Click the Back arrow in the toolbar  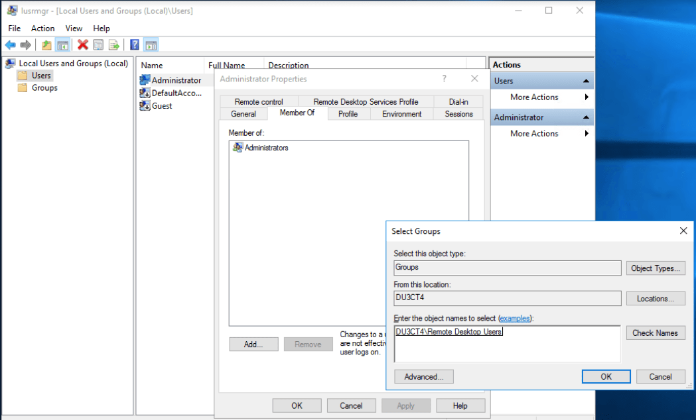(10, 45)
